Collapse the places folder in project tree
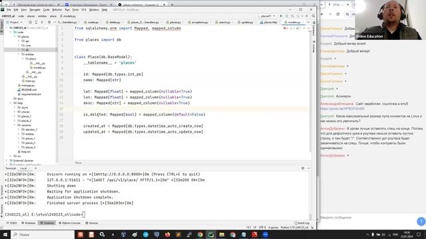Screen dimensions: 426x239 [x=15, y=37]
